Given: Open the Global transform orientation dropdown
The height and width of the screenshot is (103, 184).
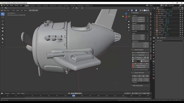Looking at the screenshot, I should point(68,8).
